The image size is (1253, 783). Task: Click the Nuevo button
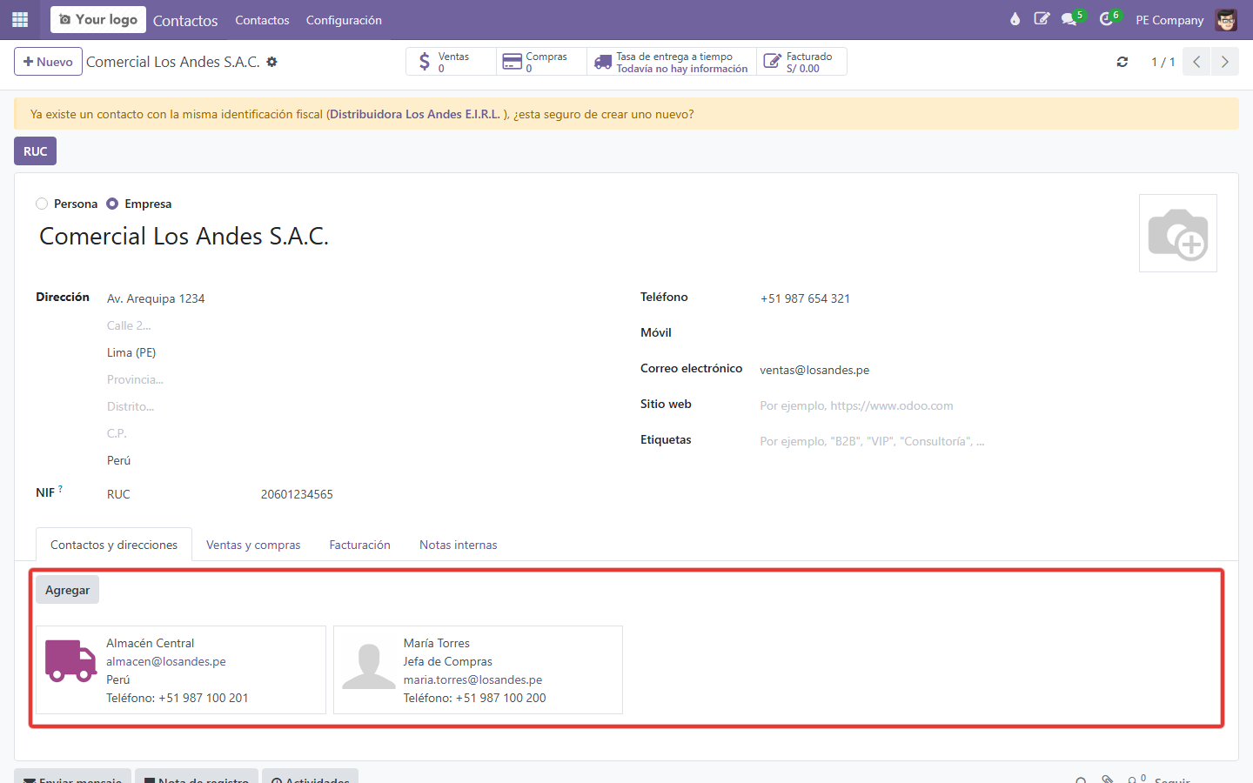[48, 62]
